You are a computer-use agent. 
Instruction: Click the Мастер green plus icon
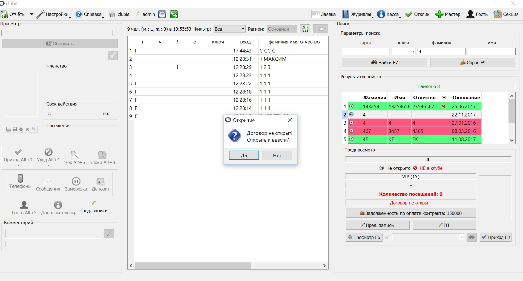pyautogui.click(x=439, y=14)
